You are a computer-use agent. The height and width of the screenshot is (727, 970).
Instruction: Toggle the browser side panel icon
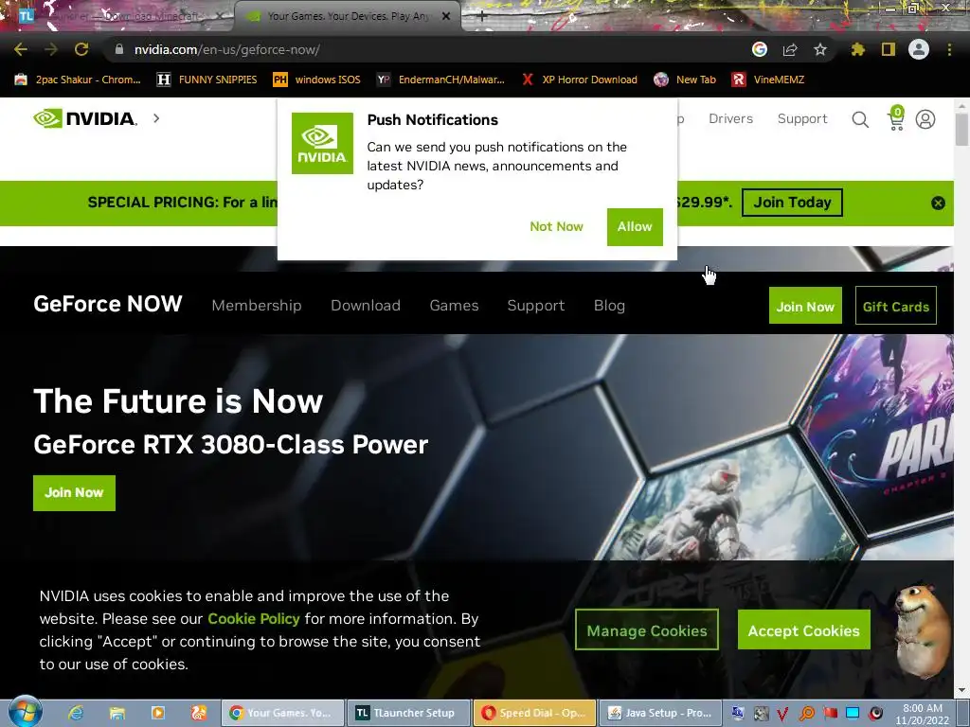coord(889,49)
